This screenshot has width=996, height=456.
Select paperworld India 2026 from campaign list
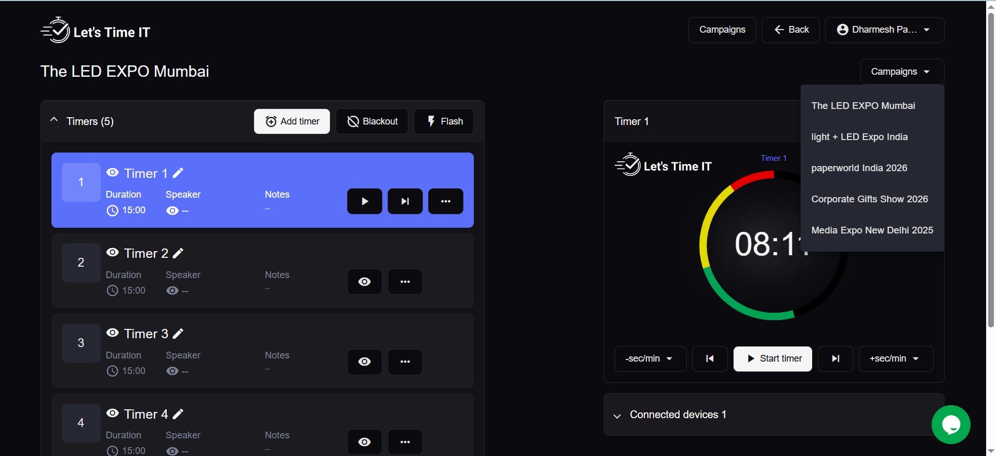pyautogui.click(x=859, y=168)
